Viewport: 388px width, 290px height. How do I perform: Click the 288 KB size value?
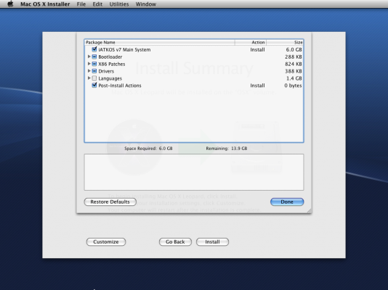tap(294, 57)
